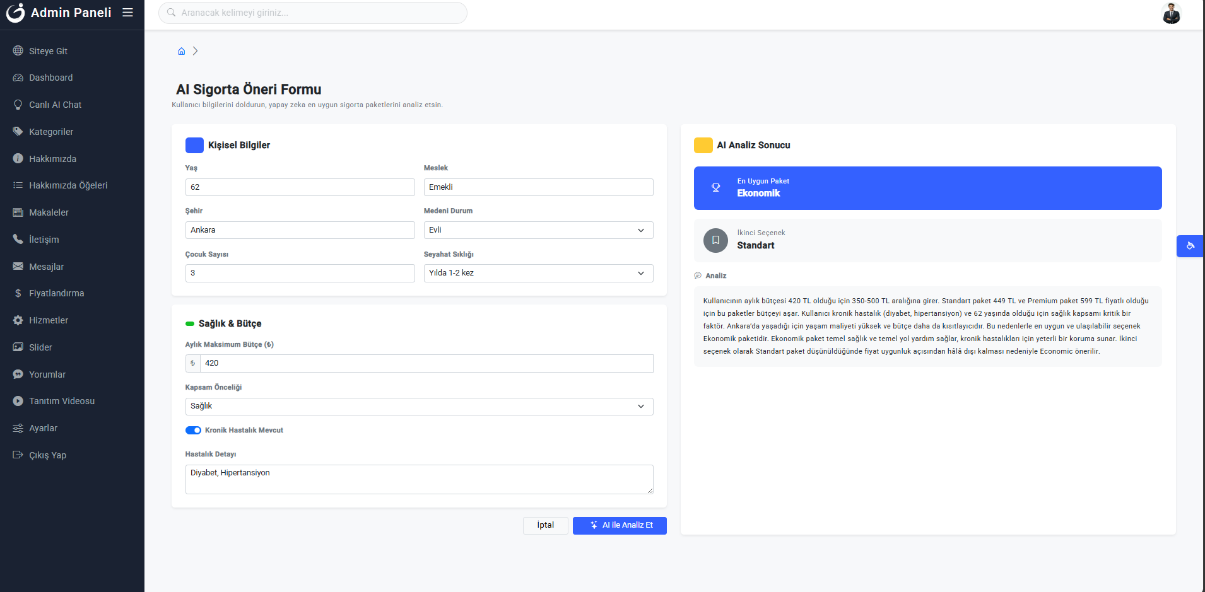Screen dimensions: 1205x592
Task: Toggle the Kronik Hastalık Mevcut switch
Action: click(x=193, y=431)
